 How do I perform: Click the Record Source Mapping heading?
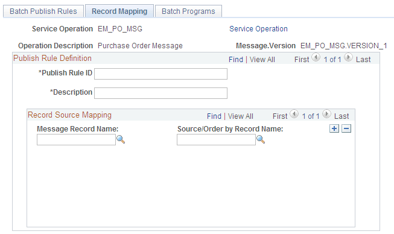click(x=69, y=115)
